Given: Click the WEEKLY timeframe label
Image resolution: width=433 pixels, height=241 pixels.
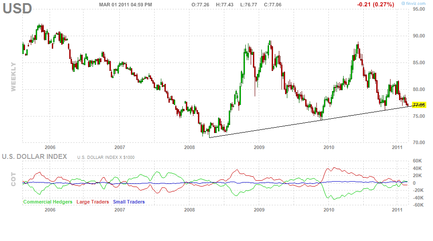Looking at the screenshot, I should point(13,76).
